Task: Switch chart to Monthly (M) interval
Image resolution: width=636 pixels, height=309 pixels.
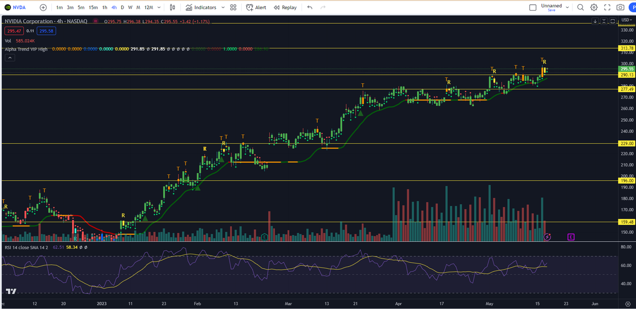Action: pos(138,7)
